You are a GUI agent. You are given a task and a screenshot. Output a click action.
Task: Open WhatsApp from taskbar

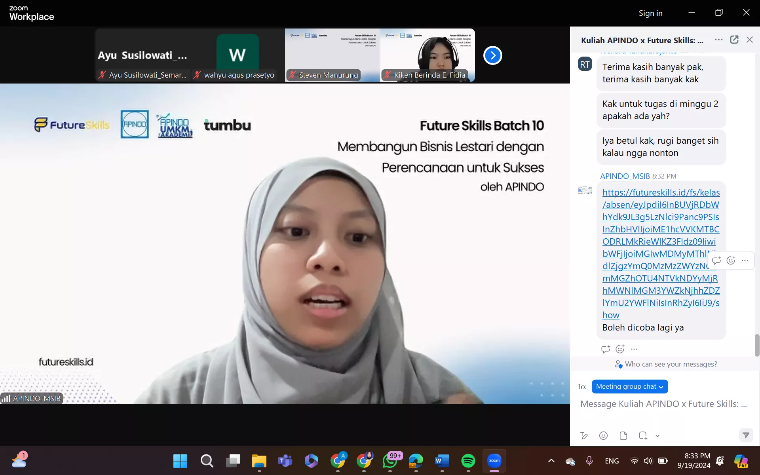click(x=390, y=461)
